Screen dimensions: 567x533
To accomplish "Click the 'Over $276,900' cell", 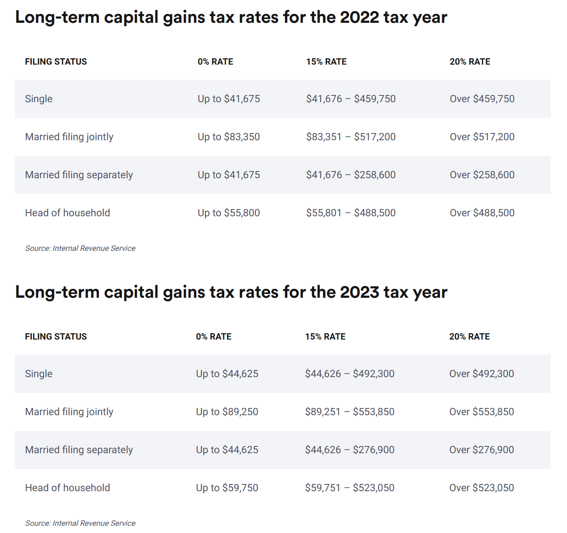I will pos(482,450).
